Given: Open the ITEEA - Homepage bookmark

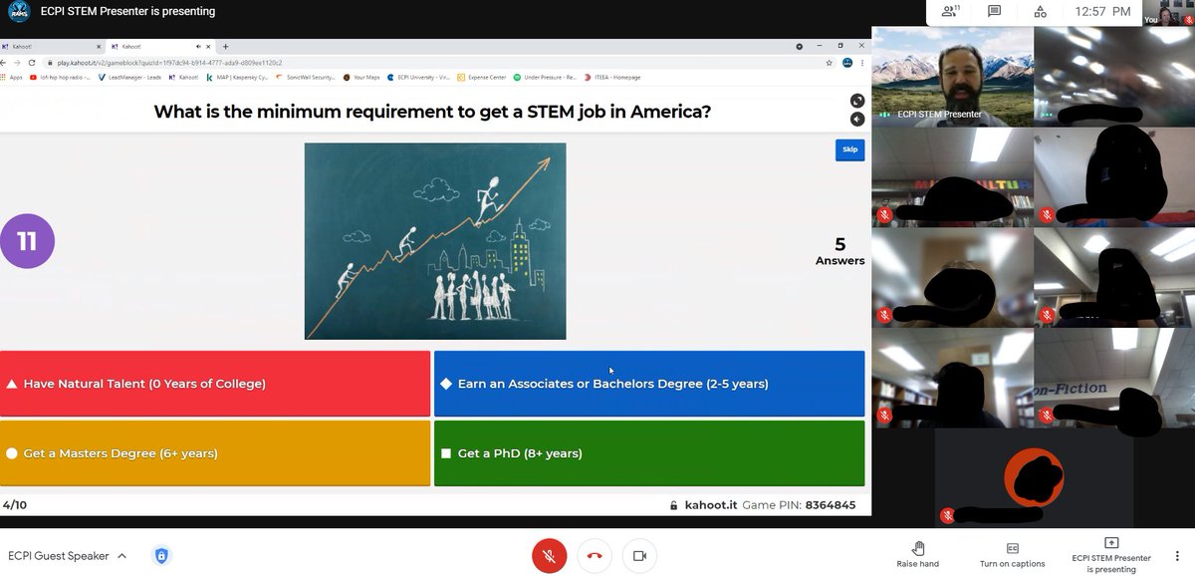Looking at the screenshot, I should pyautogui.click(x=612, y=77).
